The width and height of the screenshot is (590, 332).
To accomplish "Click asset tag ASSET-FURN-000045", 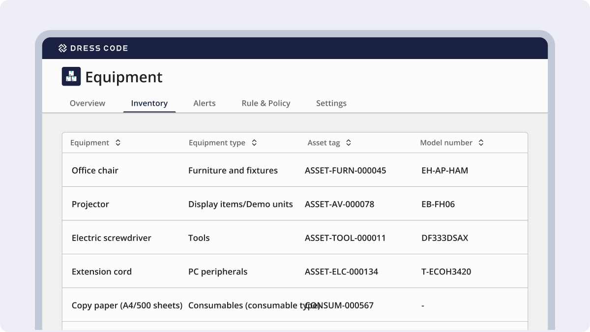I will [345, 171].
